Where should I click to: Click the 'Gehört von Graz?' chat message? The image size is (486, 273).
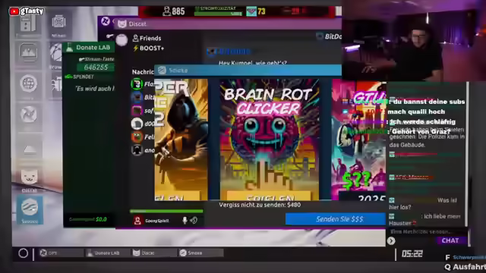pos(421,131)
